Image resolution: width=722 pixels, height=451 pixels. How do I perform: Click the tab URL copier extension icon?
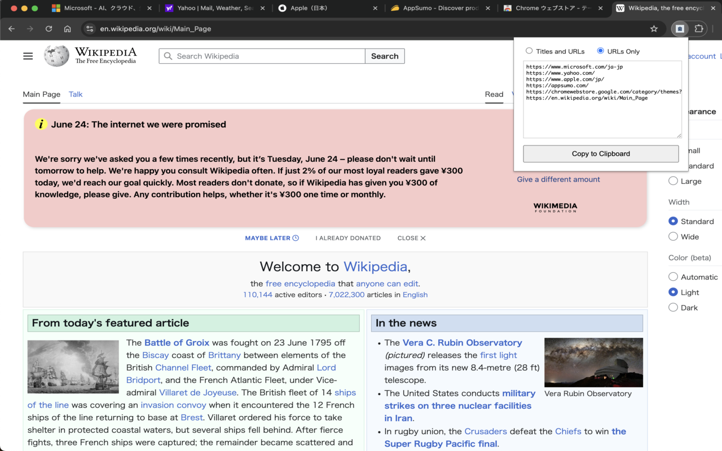tap(680, 29)
